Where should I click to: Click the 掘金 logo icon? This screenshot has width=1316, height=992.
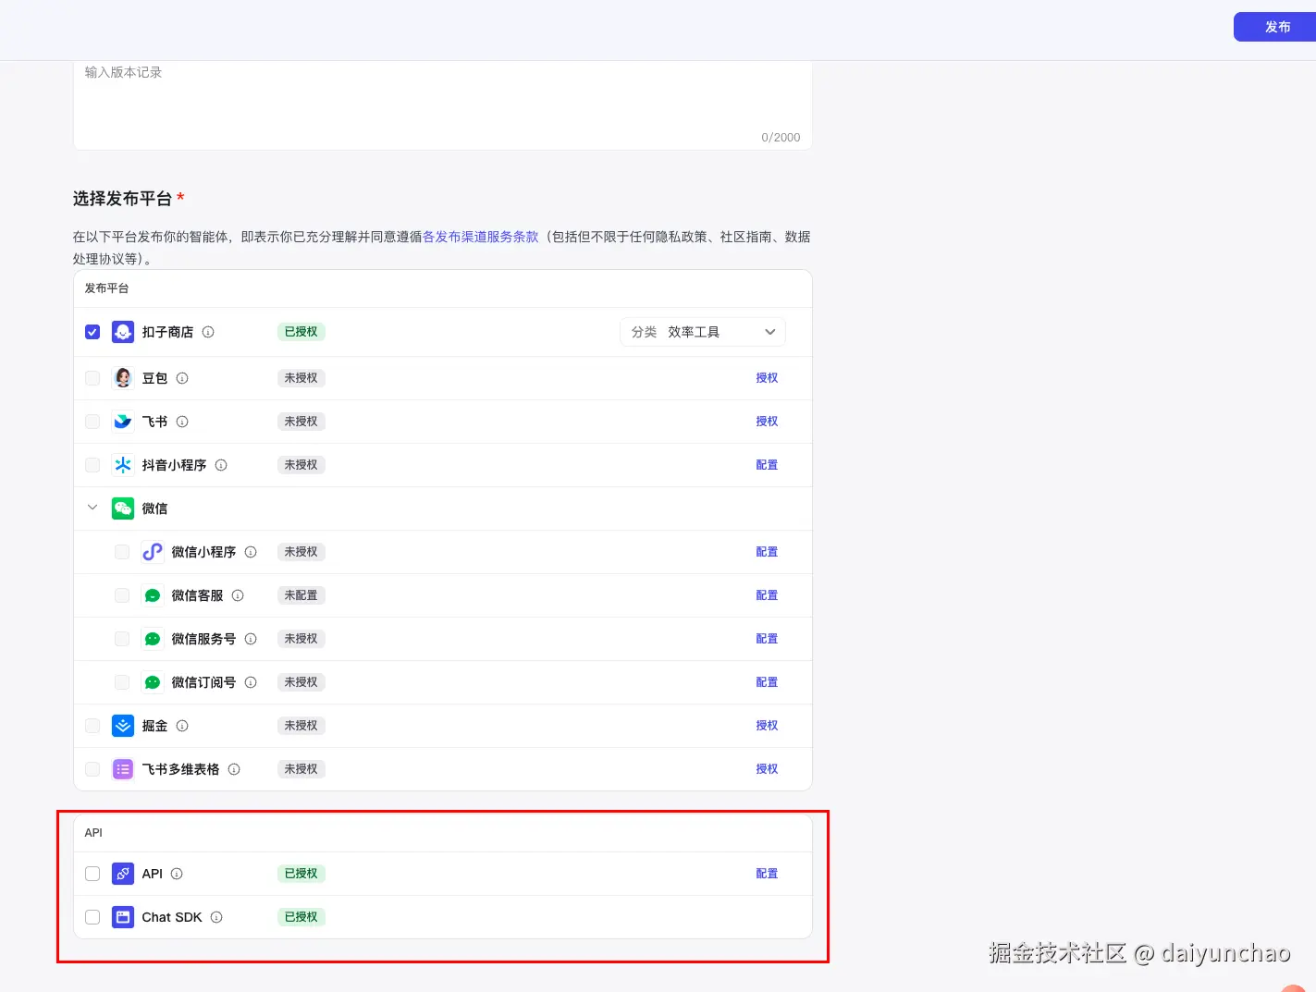pos(123,726)
